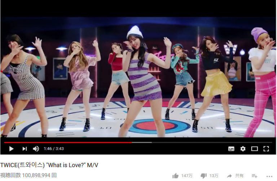Enter full screen mode
The height and width of the screenshot is (181, 277).
266,149
